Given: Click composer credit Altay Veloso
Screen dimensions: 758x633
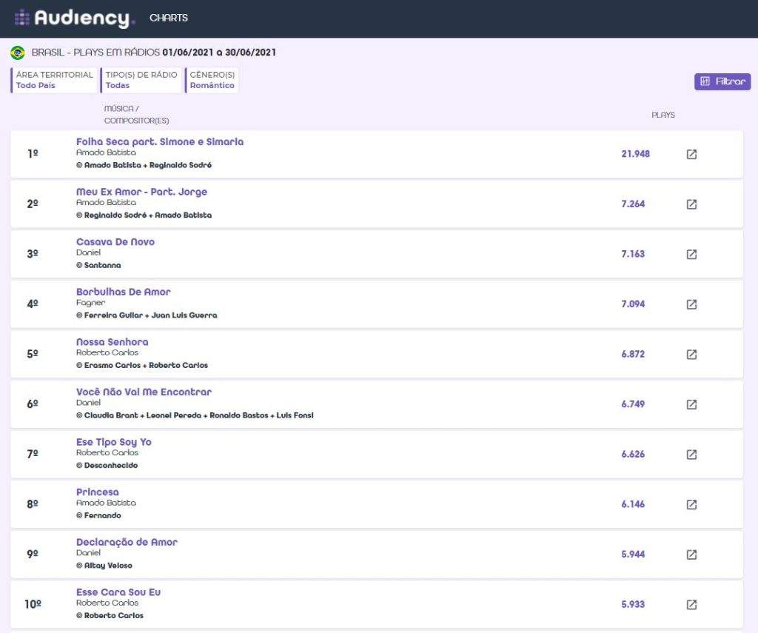Looking at the screenshot, I should point(104,566).
